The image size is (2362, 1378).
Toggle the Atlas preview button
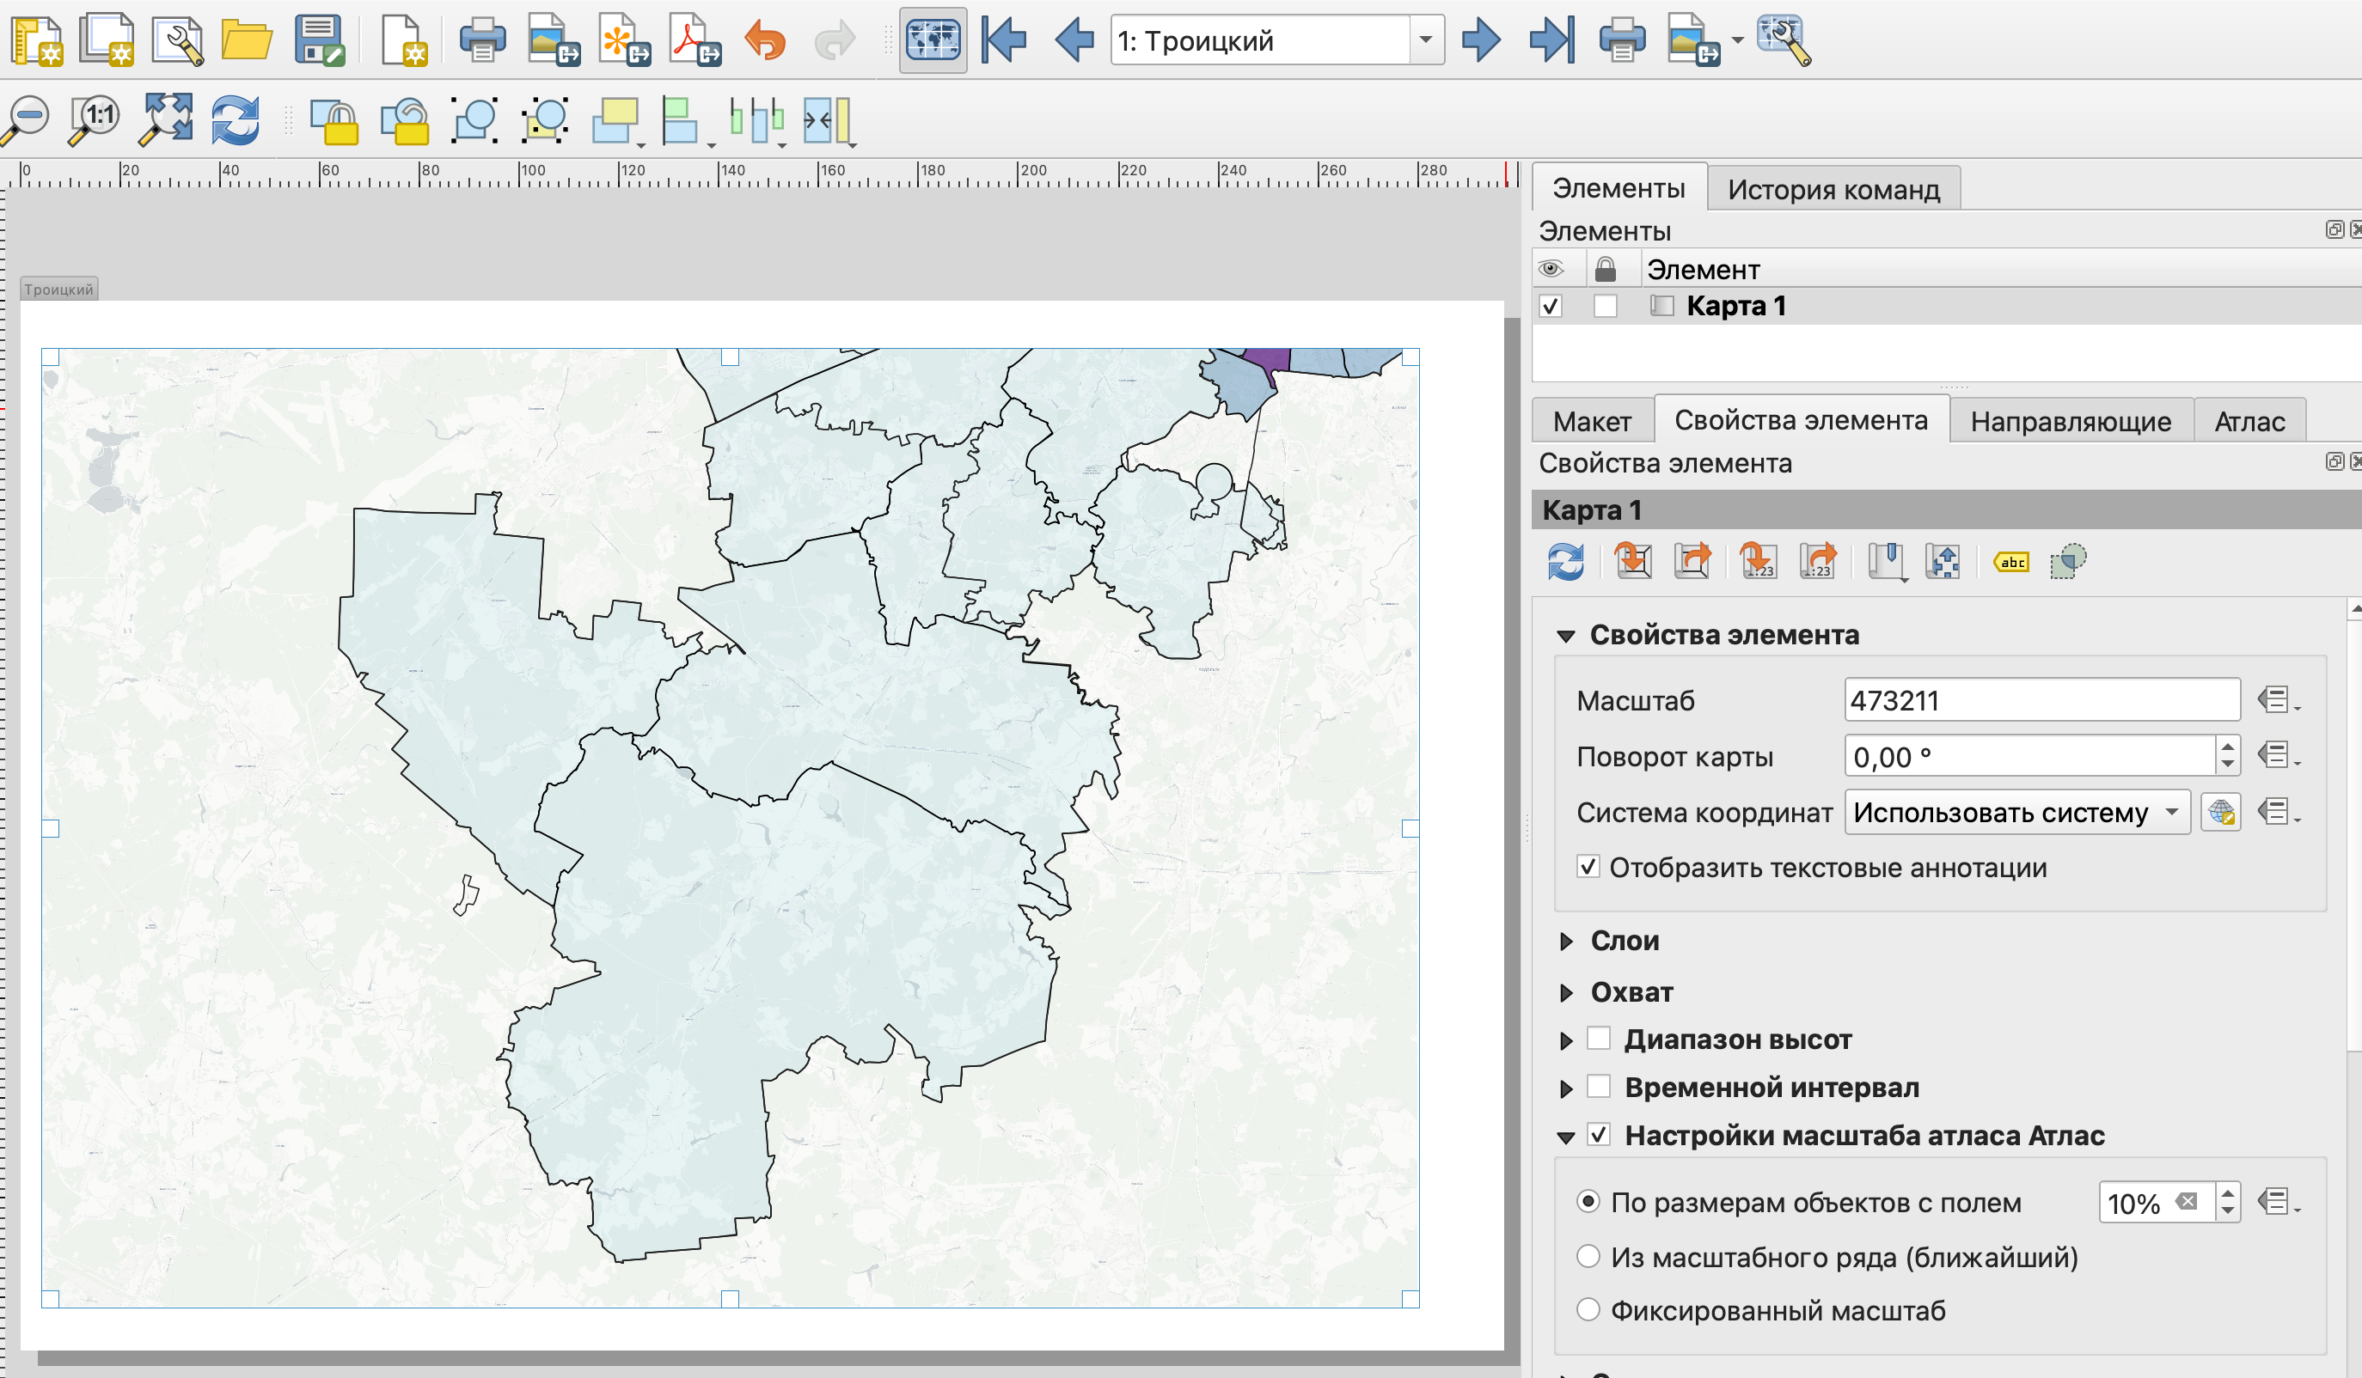(x=932, y=40)
